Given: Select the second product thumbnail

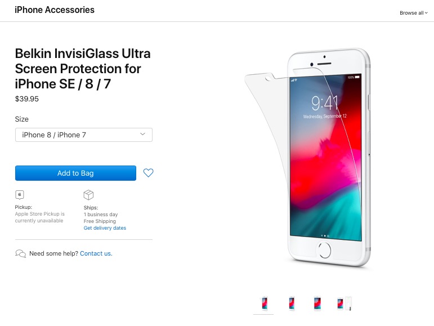Looking at the screenshot, I should pos(292,303).
